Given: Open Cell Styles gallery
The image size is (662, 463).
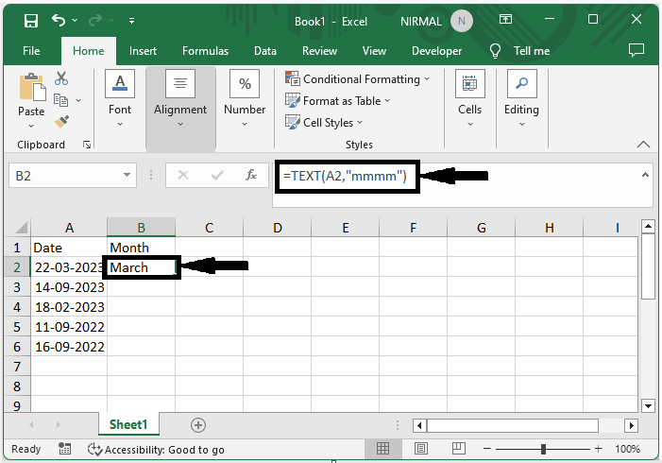Looking at the screenshot, I should (324, 123).
